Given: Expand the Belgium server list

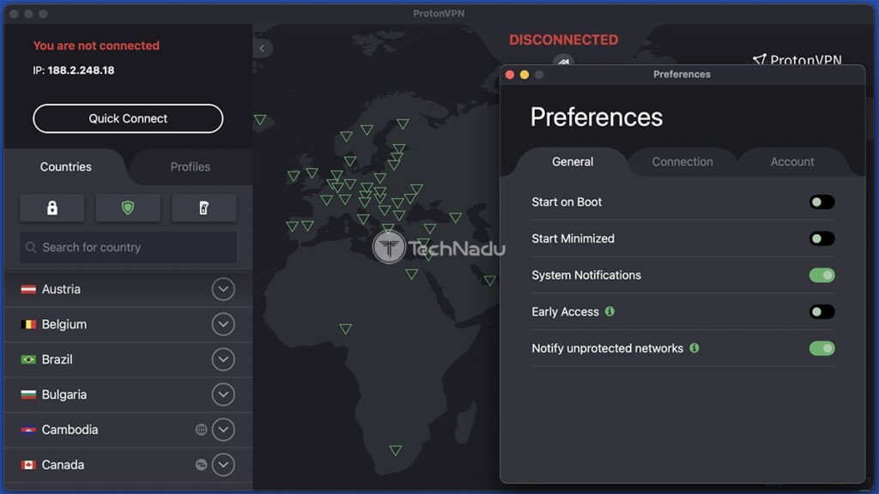Looking at the screenshot, I should pyautogui.click(x=223, y=324).
